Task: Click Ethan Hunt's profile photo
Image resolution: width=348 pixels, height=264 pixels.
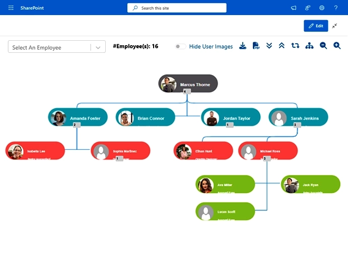Action: (184, 152)
